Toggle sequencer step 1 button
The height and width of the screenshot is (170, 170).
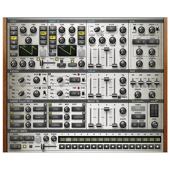pos(62,146)
